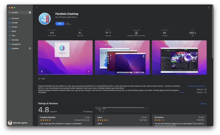Unmute the app preview video
Screen dimensions: 220x135
pos(89,71)
